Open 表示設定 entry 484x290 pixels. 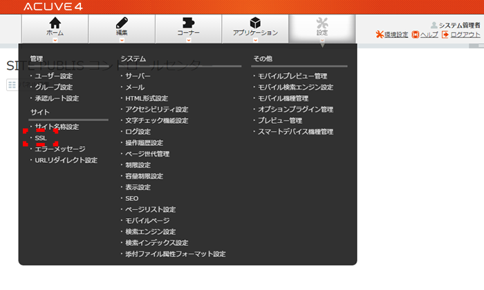[138, 187]
